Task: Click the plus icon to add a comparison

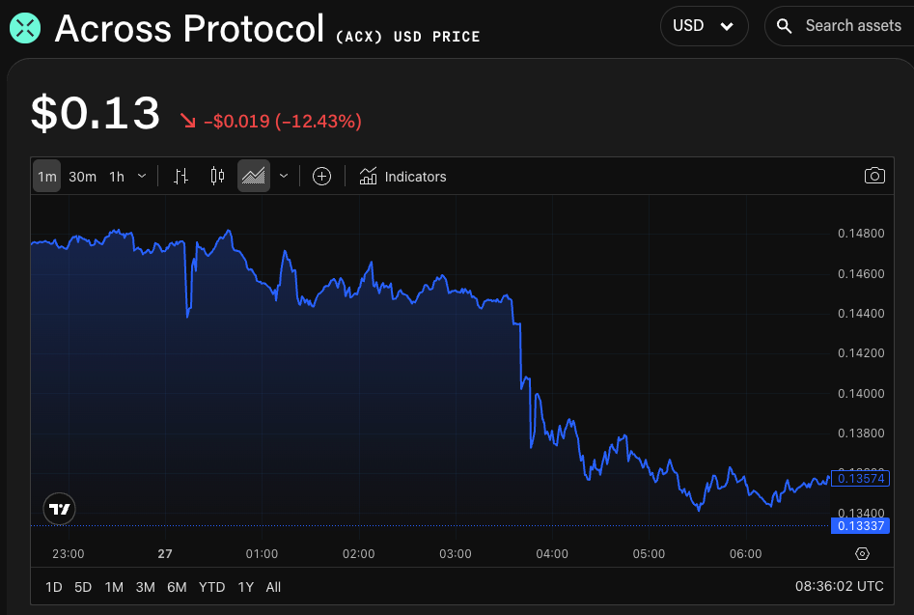Action: tap(321, 176)
